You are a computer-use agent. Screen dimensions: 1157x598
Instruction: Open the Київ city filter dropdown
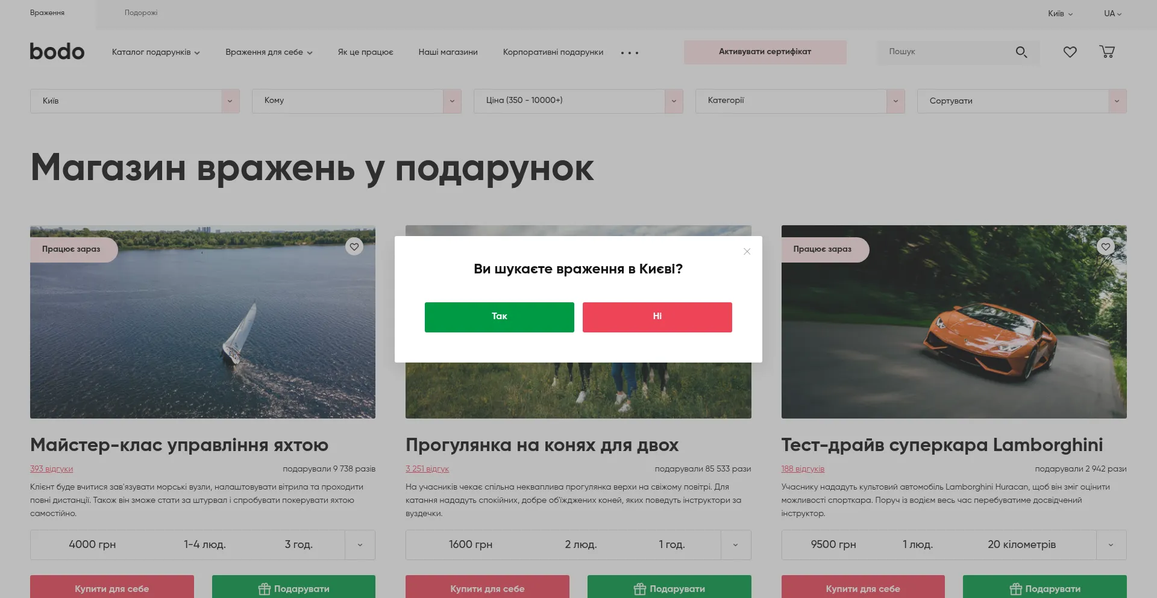[x=135, y=101]
